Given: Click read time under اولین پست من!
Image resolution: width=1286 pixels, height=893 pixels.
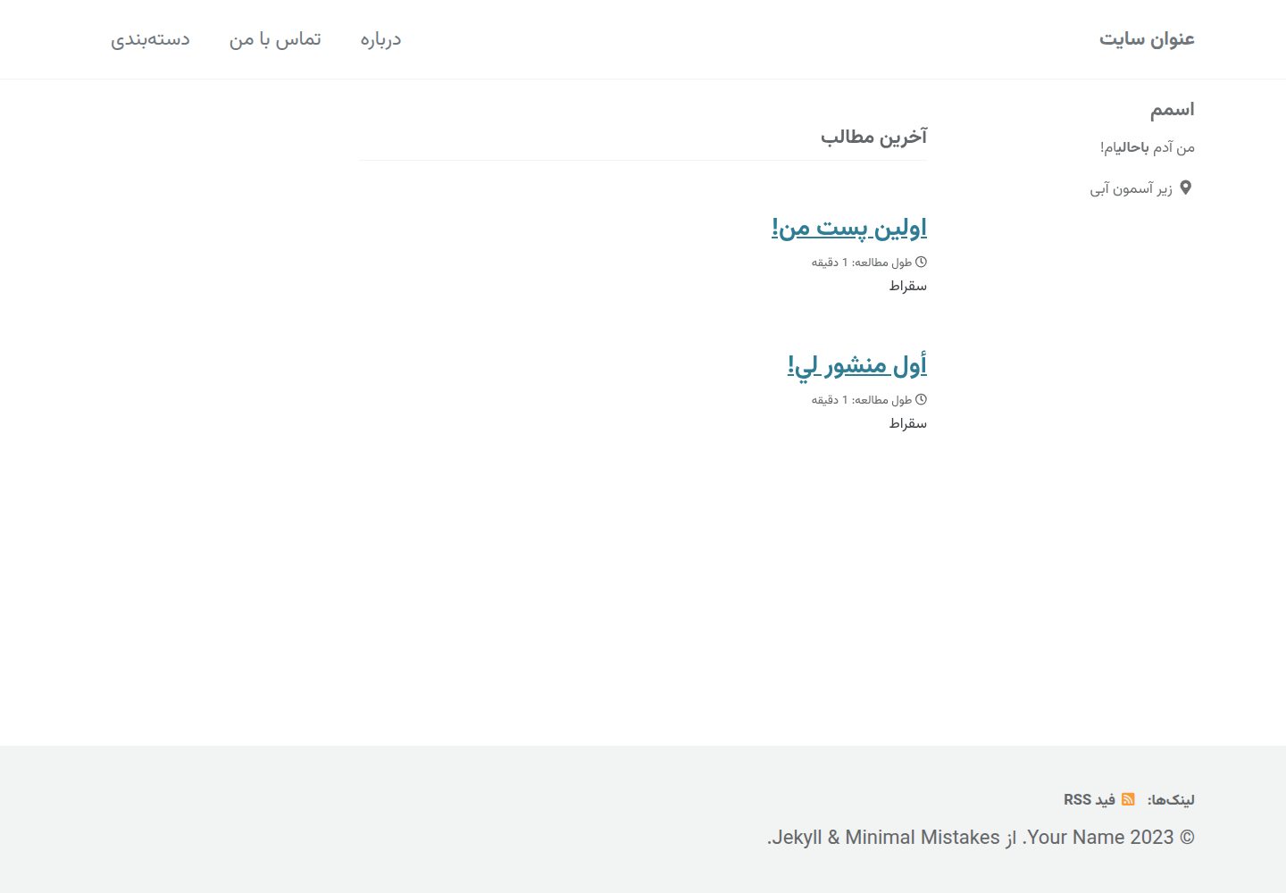Looking at the screenshot, I should pos(862,262).
